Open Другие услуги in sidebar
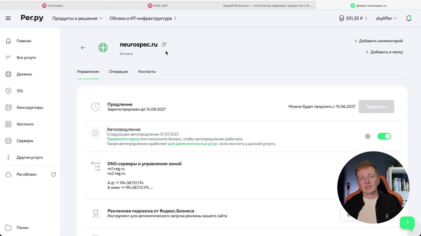421x236 pixels. pyautogui.click(x=30, y=157)
